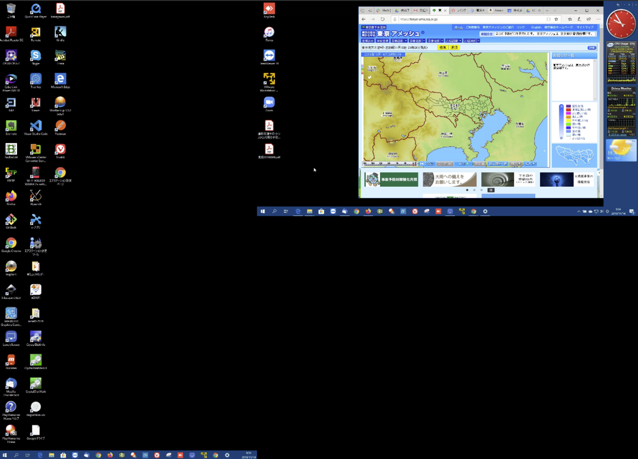
Task: Open the VMware Workstation desktop shortcut
Action: pyautogui.click(x=269, y=81)
